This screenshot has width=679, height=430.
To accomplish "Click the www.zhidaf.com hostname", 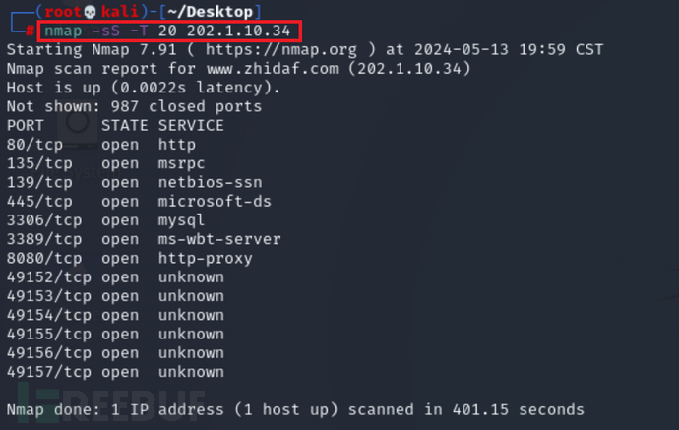I will pos(273,69).
